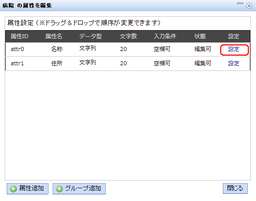The width and height of the screenshot is (256, 201).
Task: Click 空欄可 in attr1 row
Action: (x=162, y=64)
